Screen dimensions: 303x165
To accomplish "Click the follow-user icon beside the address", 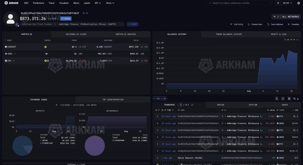I will click(x=87, y=13).
